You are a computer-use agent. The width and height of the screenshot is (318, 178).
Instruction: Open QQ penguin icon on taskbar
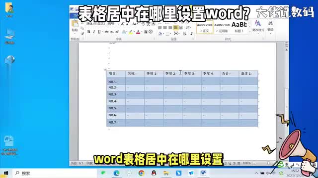(x=154, y=173)
